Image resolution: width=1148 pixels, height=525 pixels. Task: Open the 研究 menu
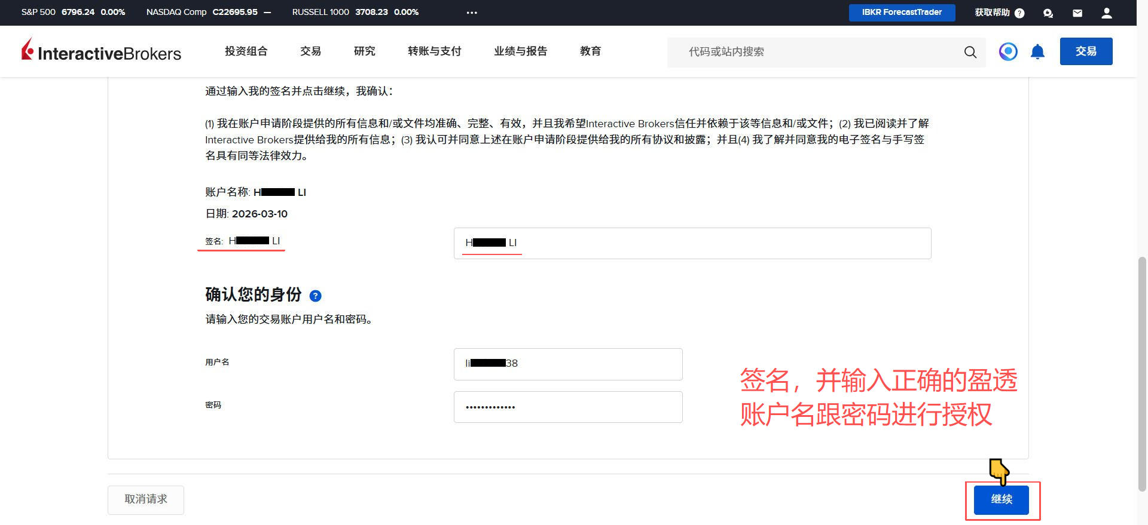pos(364,51)
